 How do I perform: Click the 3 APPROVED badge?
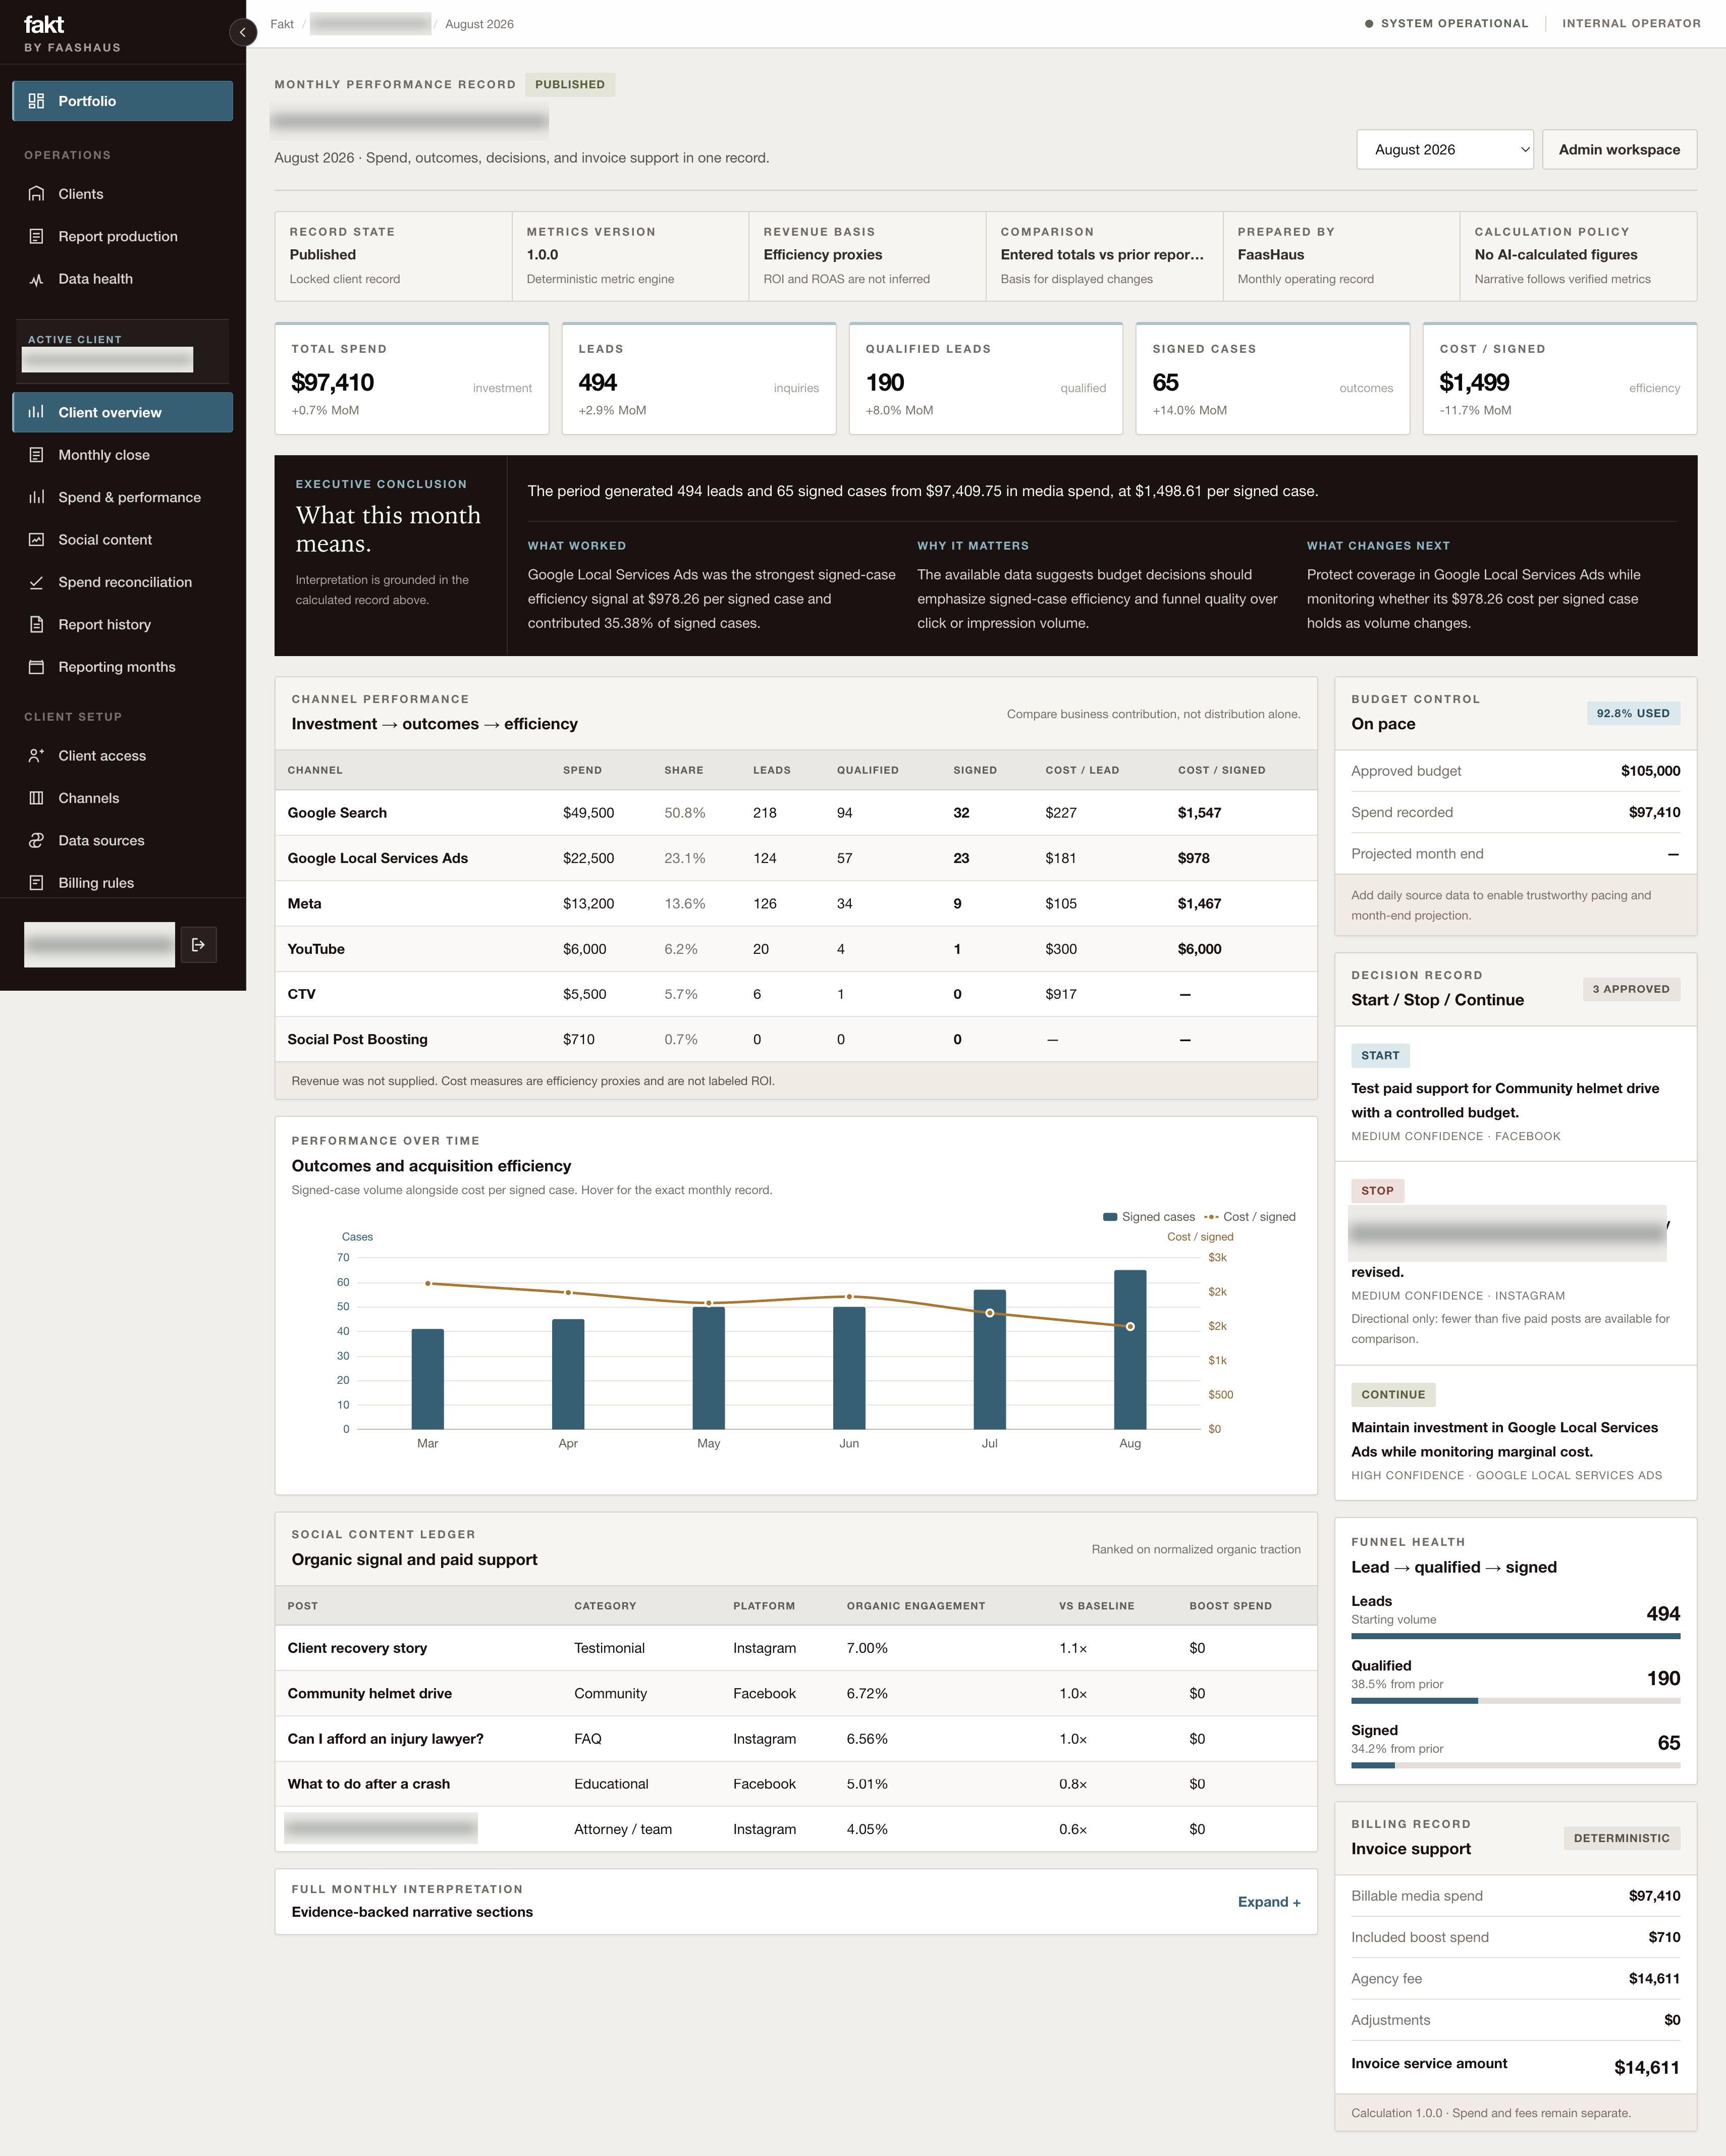[x=1630, y=989]
